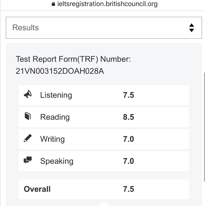Open the Results dropdown menu
The height and width of the screenshot is (206, 205).
tap(104, 28)
